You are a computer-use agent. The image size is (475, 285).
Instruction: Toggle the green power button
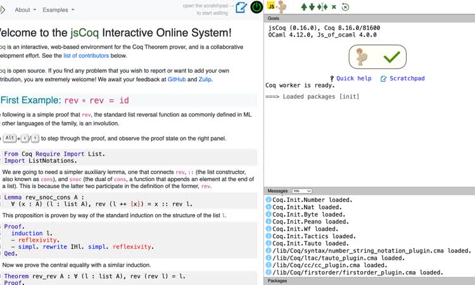point(256,7)
